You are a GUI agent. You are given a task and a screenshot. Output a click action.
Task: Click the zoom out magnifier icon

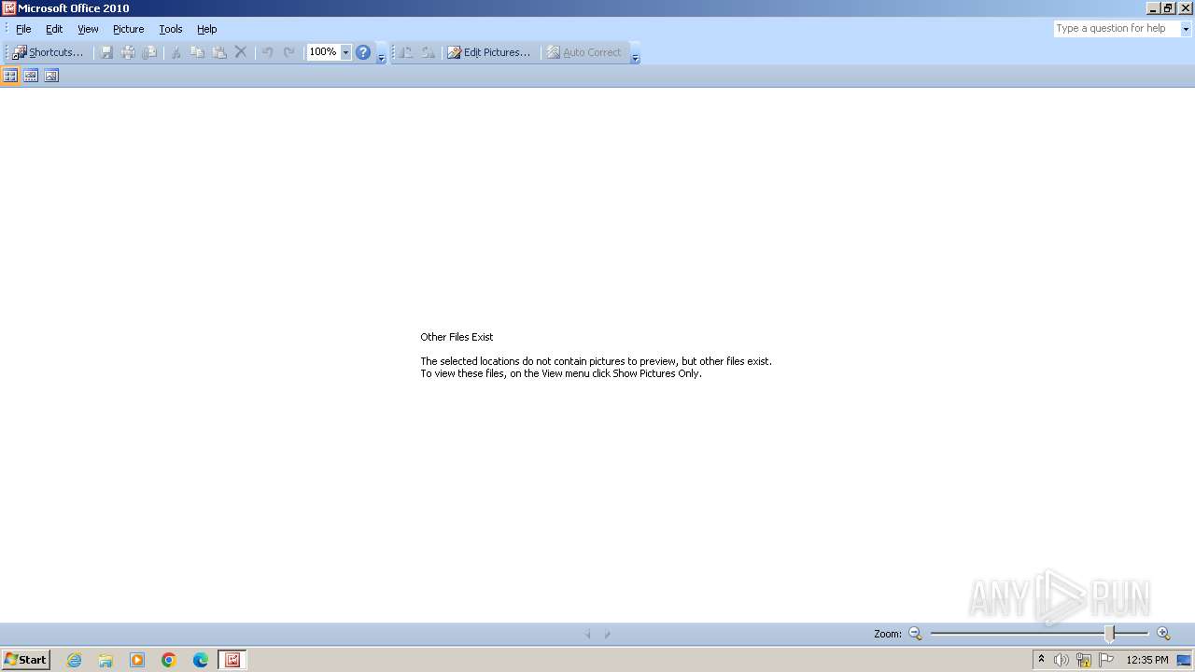point(915,634)
